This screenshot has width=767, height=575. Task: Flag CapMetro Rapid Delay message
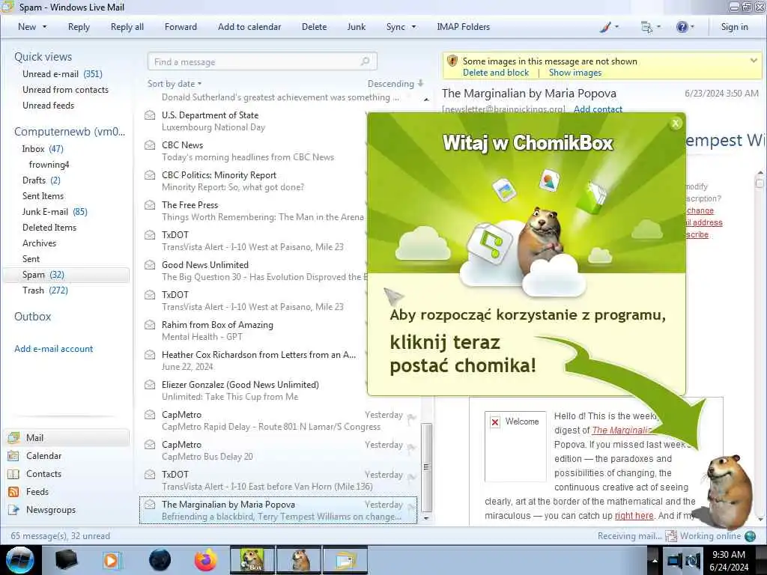[411, 418]
